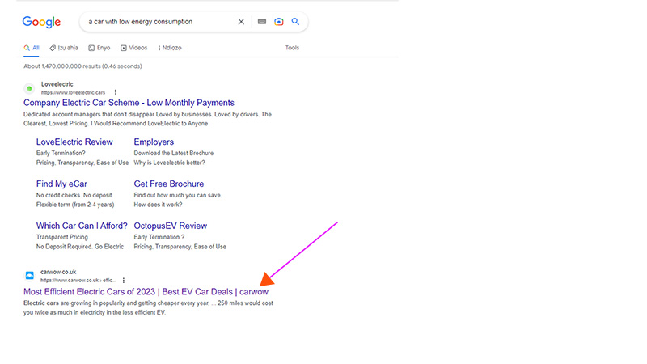647x364 pixels.
Task: Click into the search field text
Action: click(x=140, y=22)
